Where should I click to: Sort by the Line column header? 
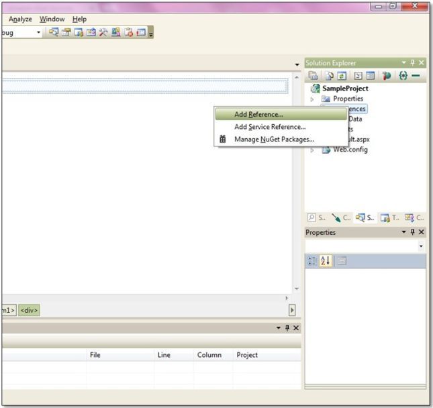(x=174, y=355)
